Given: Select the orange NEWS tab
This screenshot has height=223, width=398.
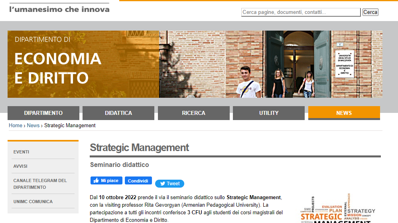Looking at the screenshot, I should [x=344, y=113].
